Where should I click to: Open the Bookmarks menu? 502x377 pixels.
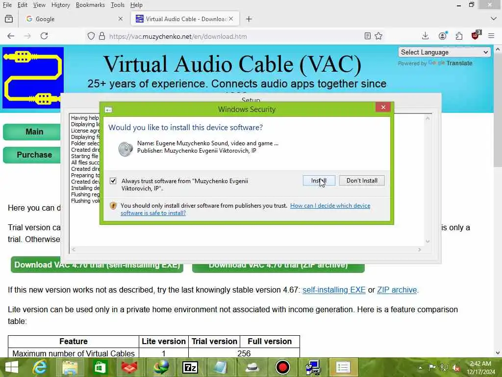pos(90,5)
